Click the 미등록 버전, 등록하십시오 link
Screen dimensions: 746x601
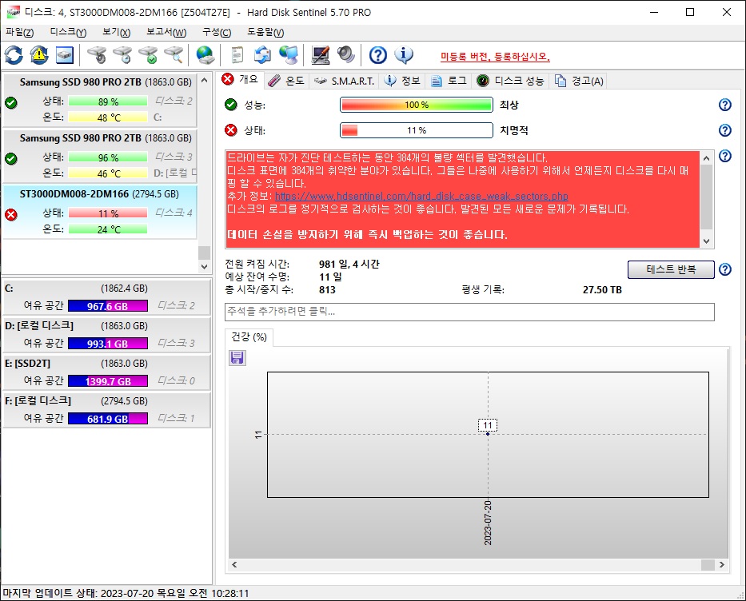495,57
